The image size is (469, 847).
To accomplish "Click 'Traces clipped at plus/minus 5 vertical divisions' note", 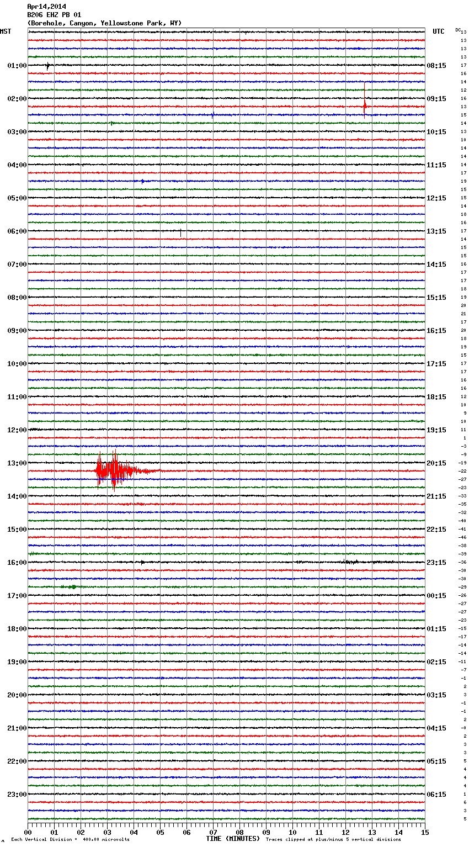I will 333,839.
